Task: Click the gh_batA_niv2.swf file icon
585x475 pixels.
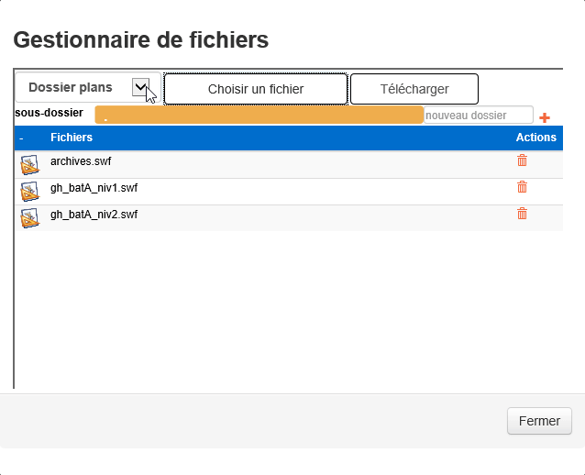Action: point(30,218)
